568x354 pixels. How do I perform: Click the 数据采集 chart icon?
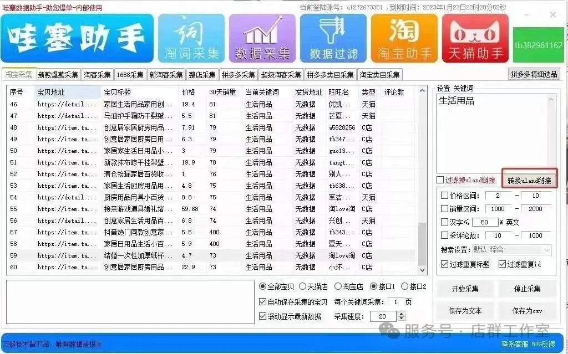[x=262, y=38]
